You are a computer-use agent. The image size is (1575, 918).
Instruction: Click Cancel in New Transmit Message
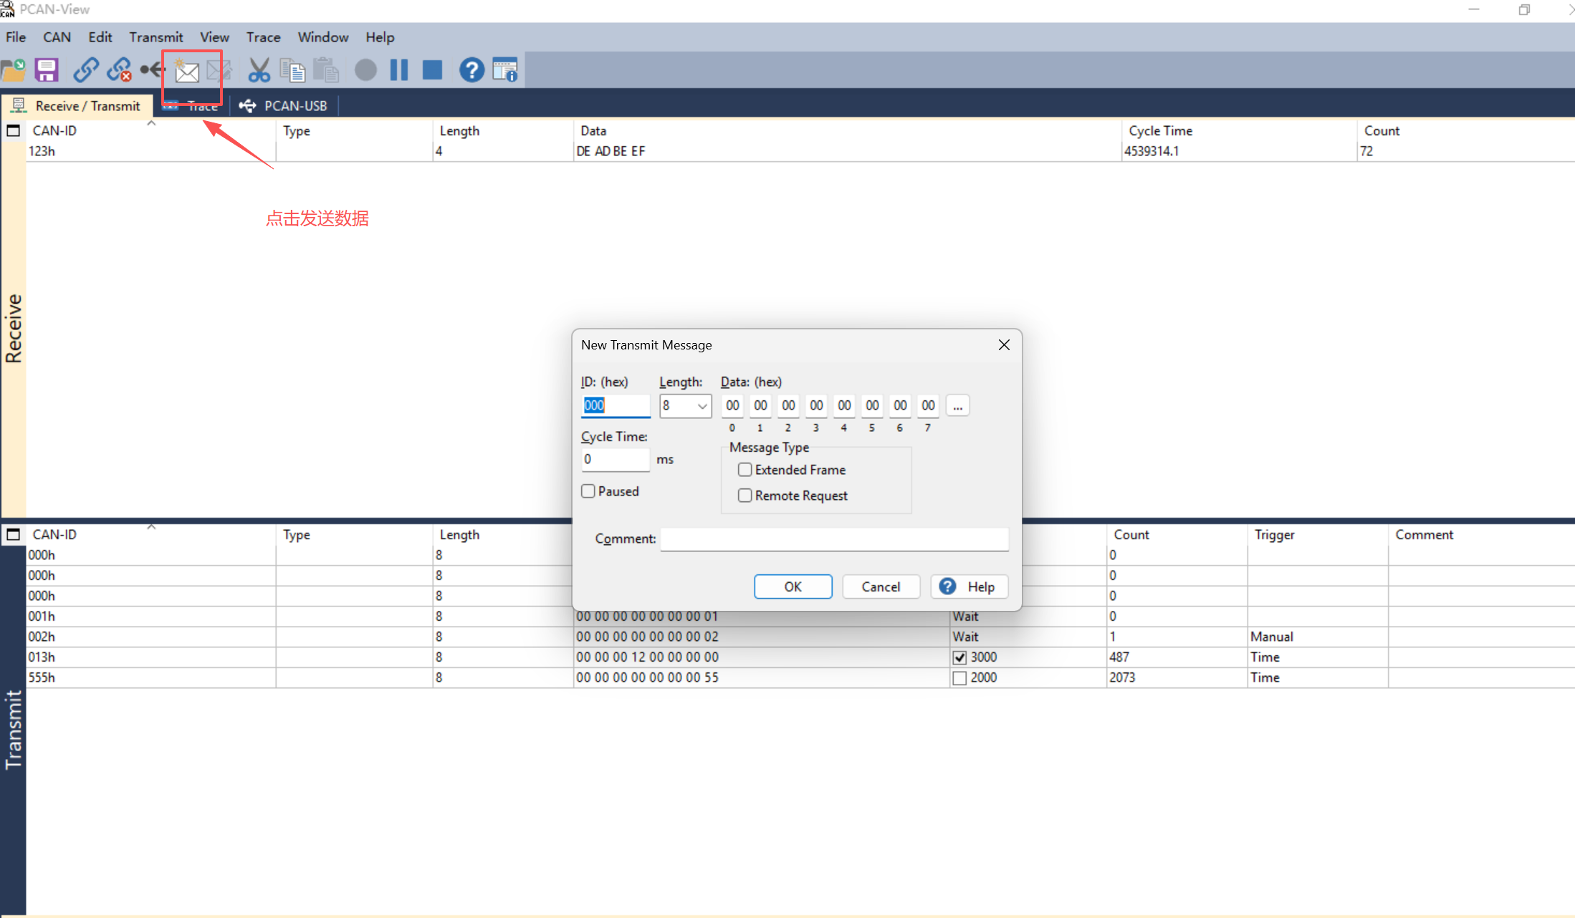(x=881, y=587)
